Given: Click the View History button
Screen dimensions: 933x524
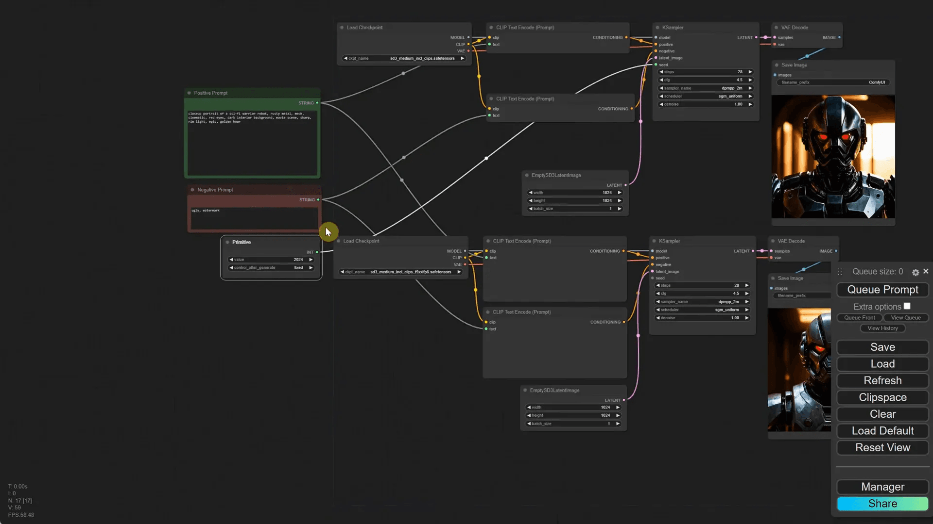Looking at the screenshot, I should tap(882, 328).
